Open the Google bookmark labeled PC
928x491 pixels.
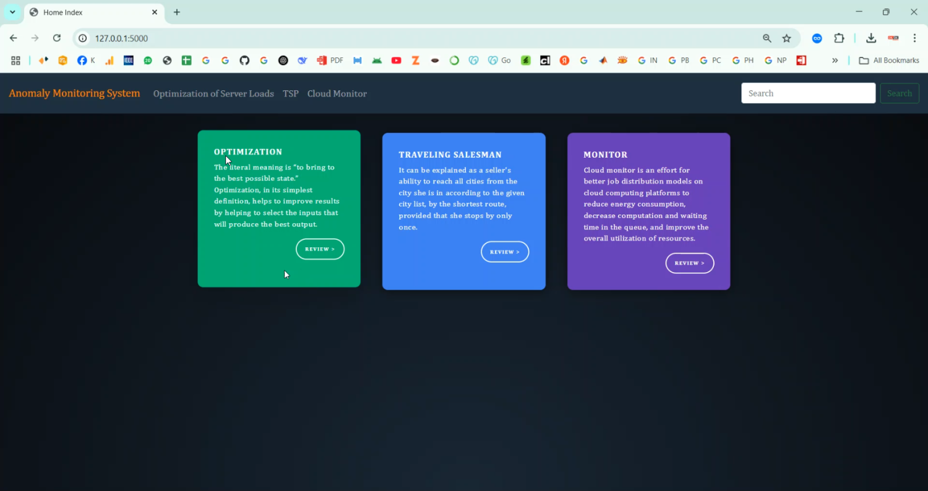[x=710, y=61]
